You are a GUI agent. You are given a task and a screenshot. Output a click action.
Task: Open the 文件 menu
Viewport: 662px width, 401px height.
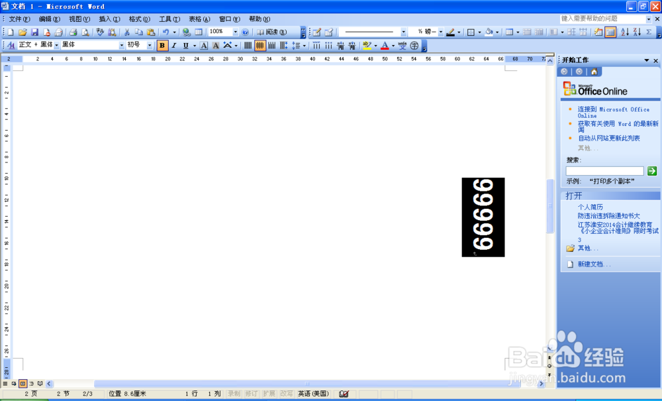19,19
